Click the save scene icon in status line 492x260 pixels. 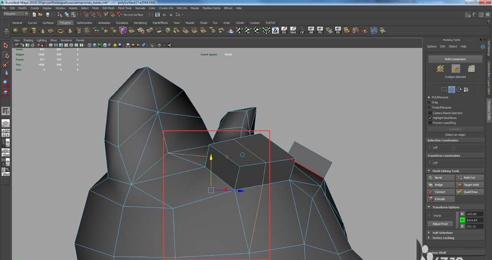(x=47, y=15)
